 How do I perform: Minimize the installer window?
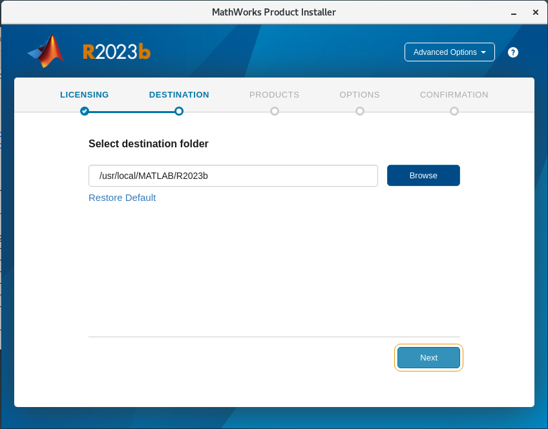(x=514, y=12)
